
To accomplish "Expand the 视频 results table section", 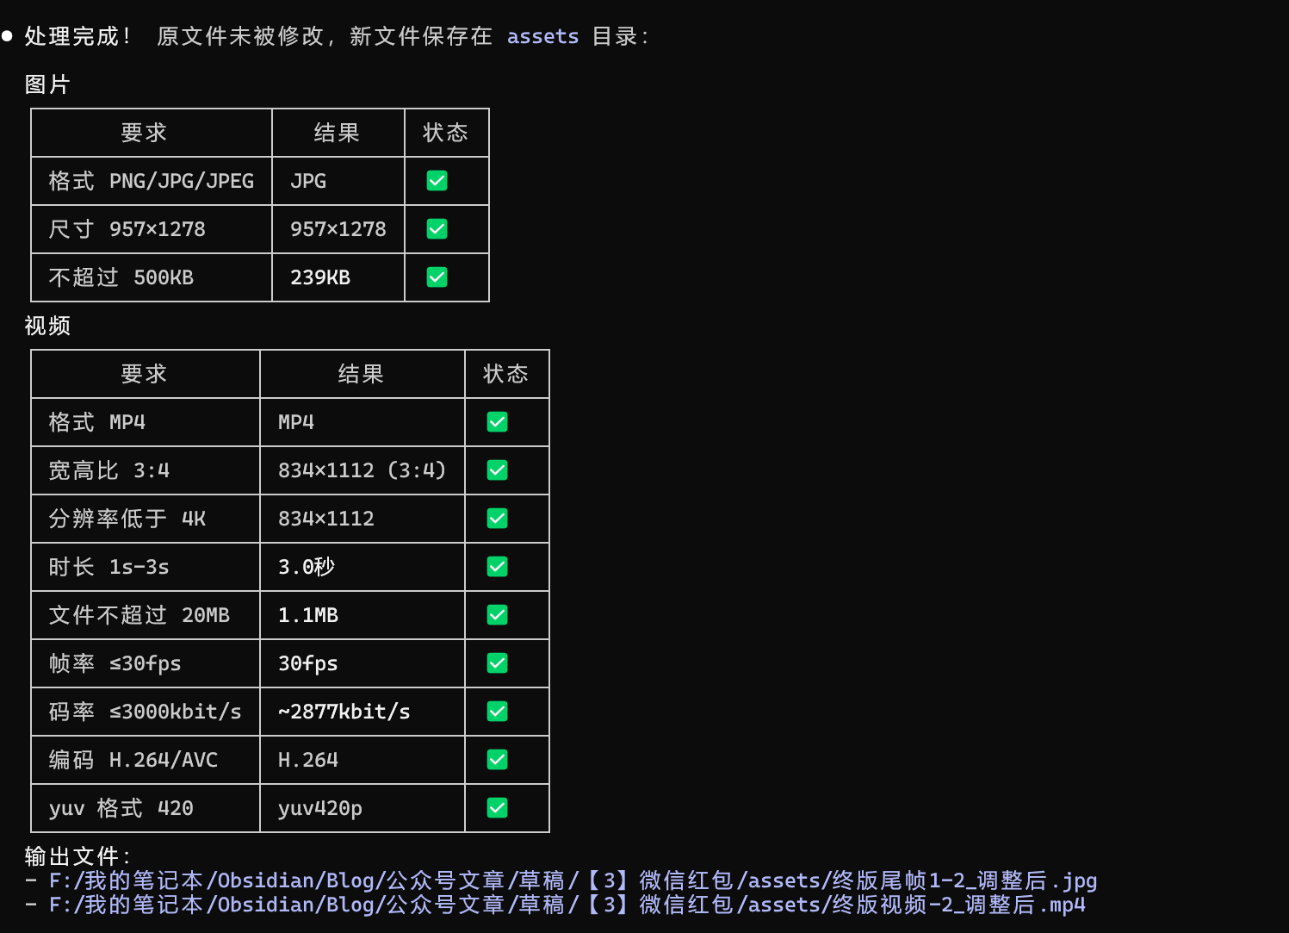I will tap(46, 326).
